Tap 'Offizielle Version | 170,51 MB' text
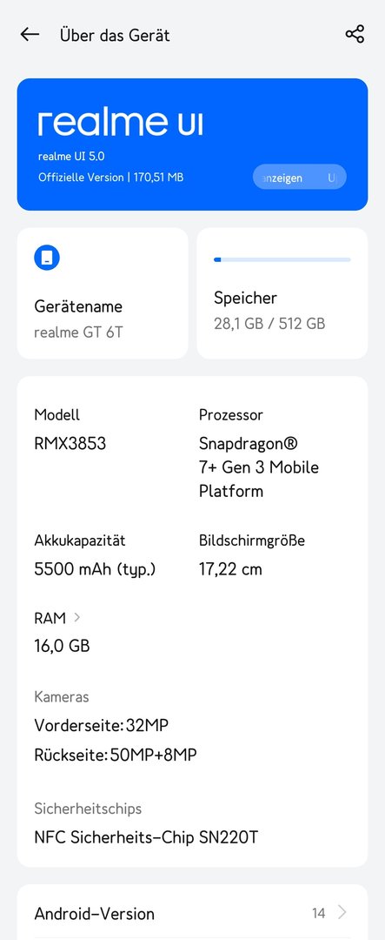Viewport: 385px width, 940px height. tap(110, 178)
